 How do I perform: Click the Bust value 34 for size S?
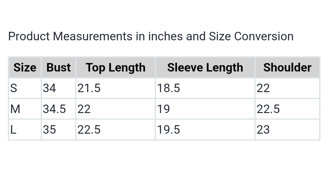click(49, 88)
